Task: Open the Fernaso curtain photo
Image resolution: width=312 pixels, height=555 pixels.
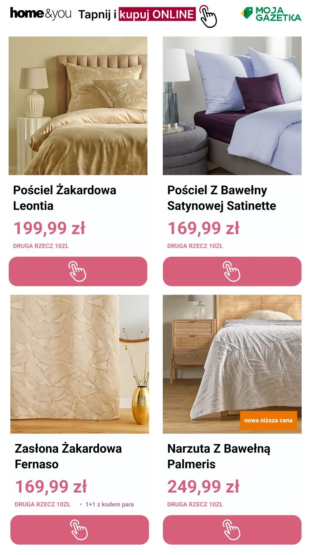Action: [x=79, y=364]
